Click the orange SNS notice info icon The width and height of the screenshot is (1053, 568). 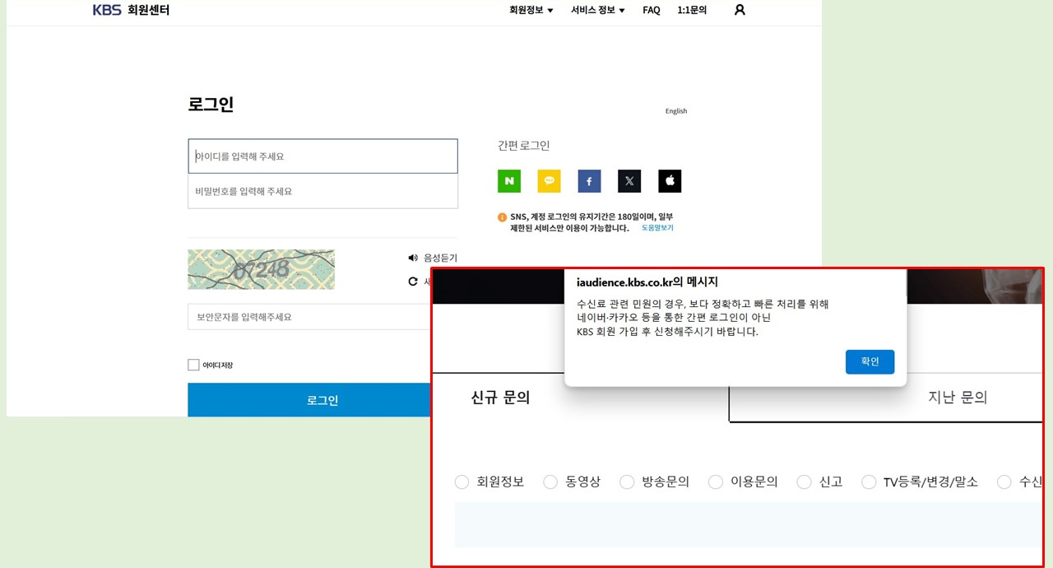coord(502,217)
